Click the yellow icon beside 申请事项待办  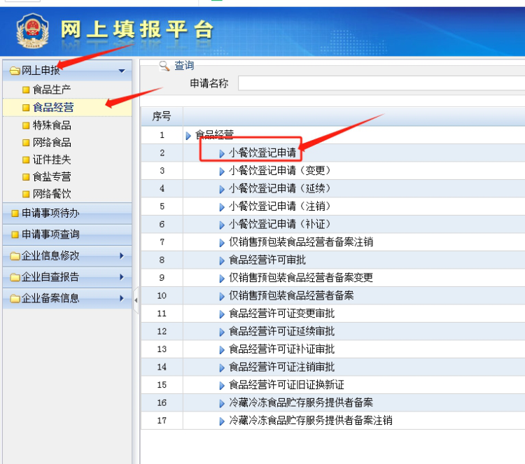tap(15, 213)
